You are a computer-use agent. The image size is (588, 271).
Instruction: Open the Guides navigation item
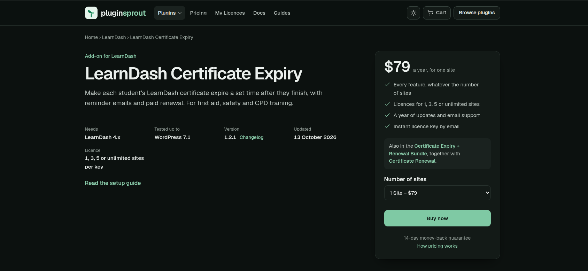282,13
